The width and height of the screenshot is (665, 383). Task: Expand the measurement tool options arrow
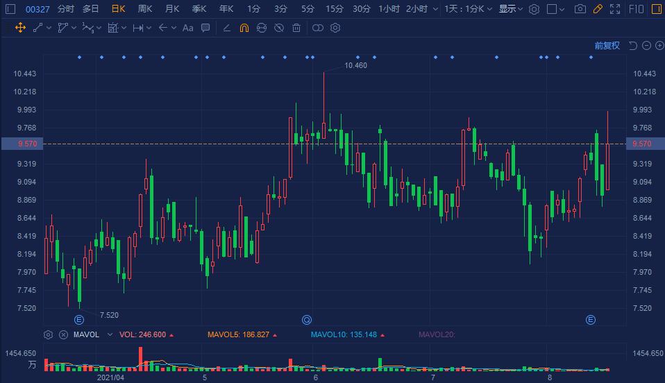click(124, 28)
